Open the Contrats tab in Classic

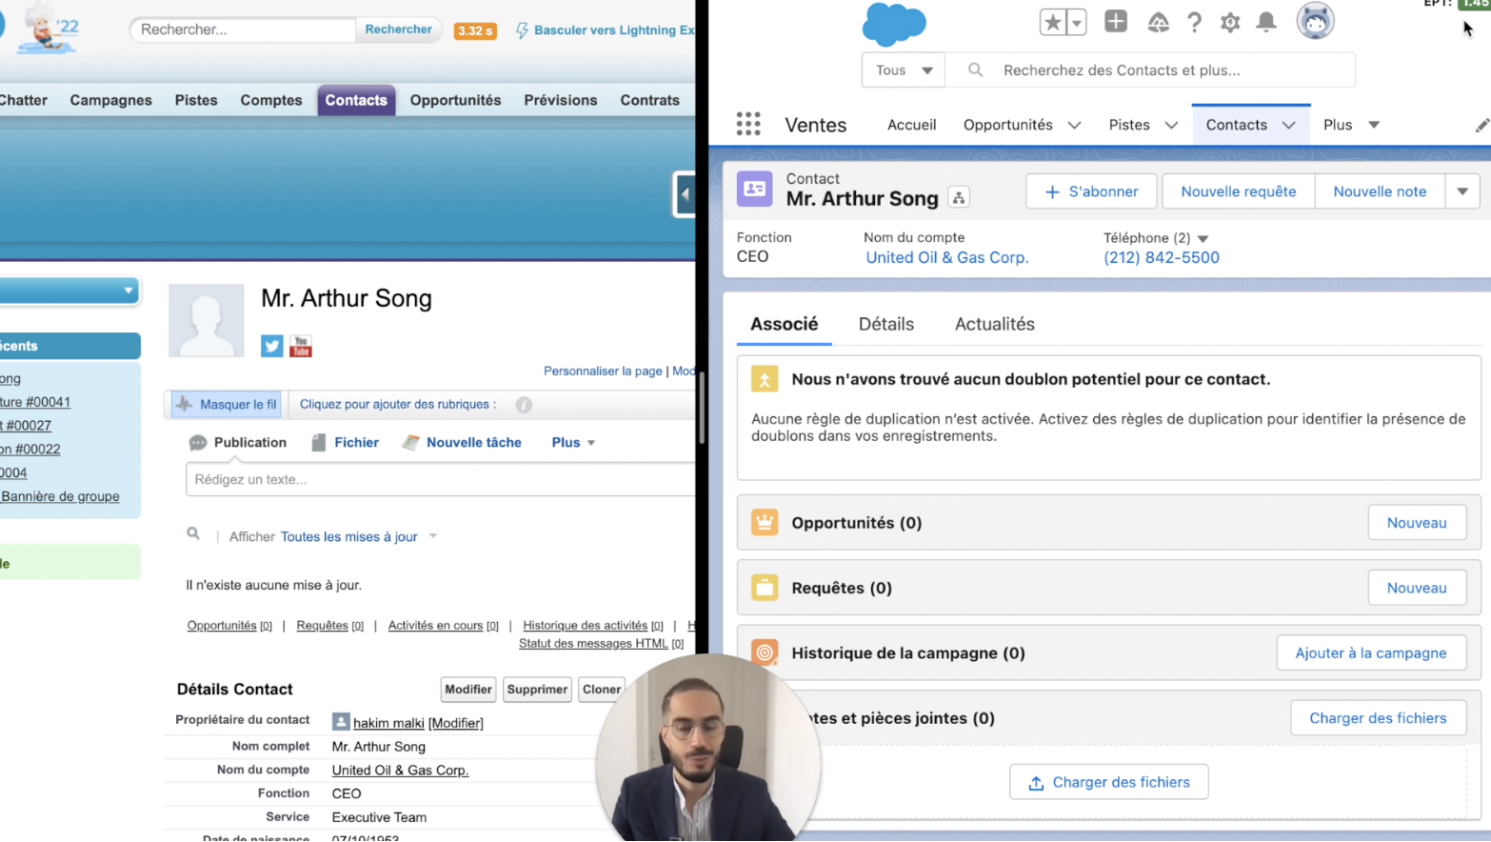click(x=649, y=100)
